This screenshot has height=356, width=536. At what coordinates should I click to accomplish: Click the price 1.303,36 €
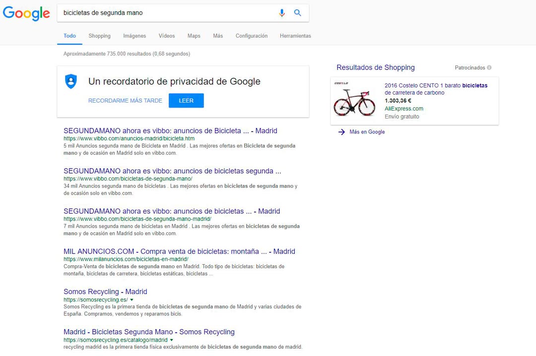point(398,101)
